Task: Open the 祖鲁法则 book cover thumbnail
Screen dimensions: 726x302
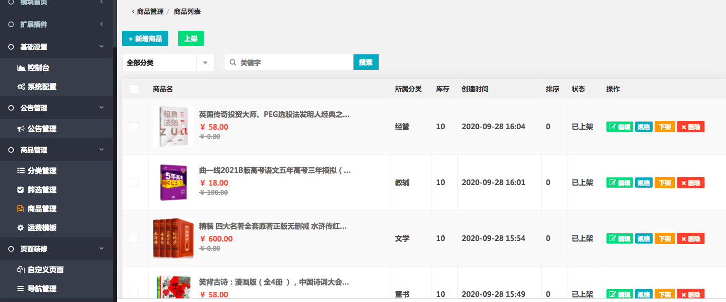Action: (173, 127)
